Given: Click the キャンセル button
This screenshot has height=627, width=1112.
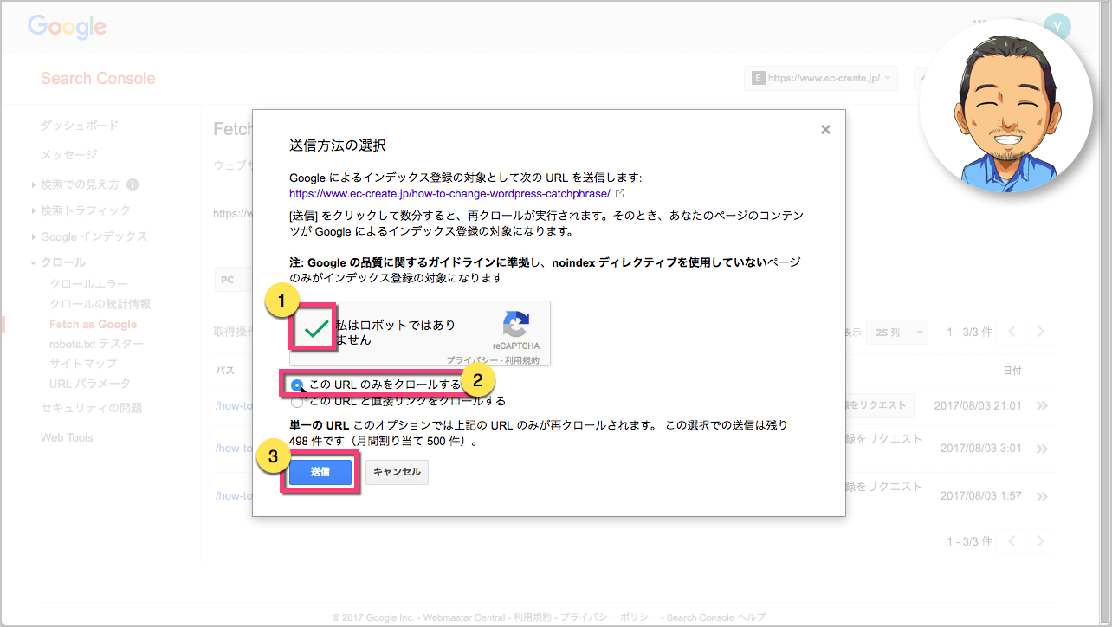Looking at the screenshot, I should [x=397, y=472].
